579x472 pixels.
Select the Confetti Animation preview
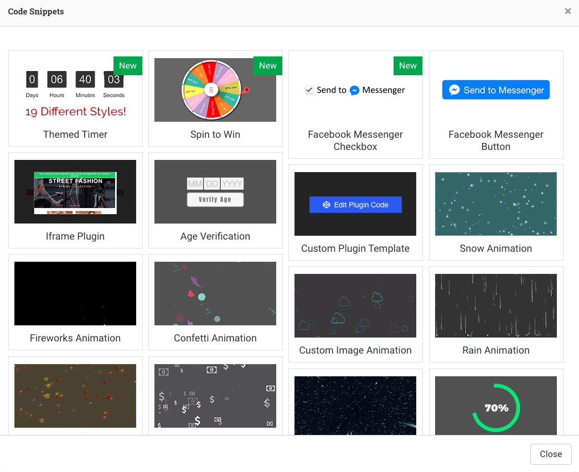coord(215,293)
